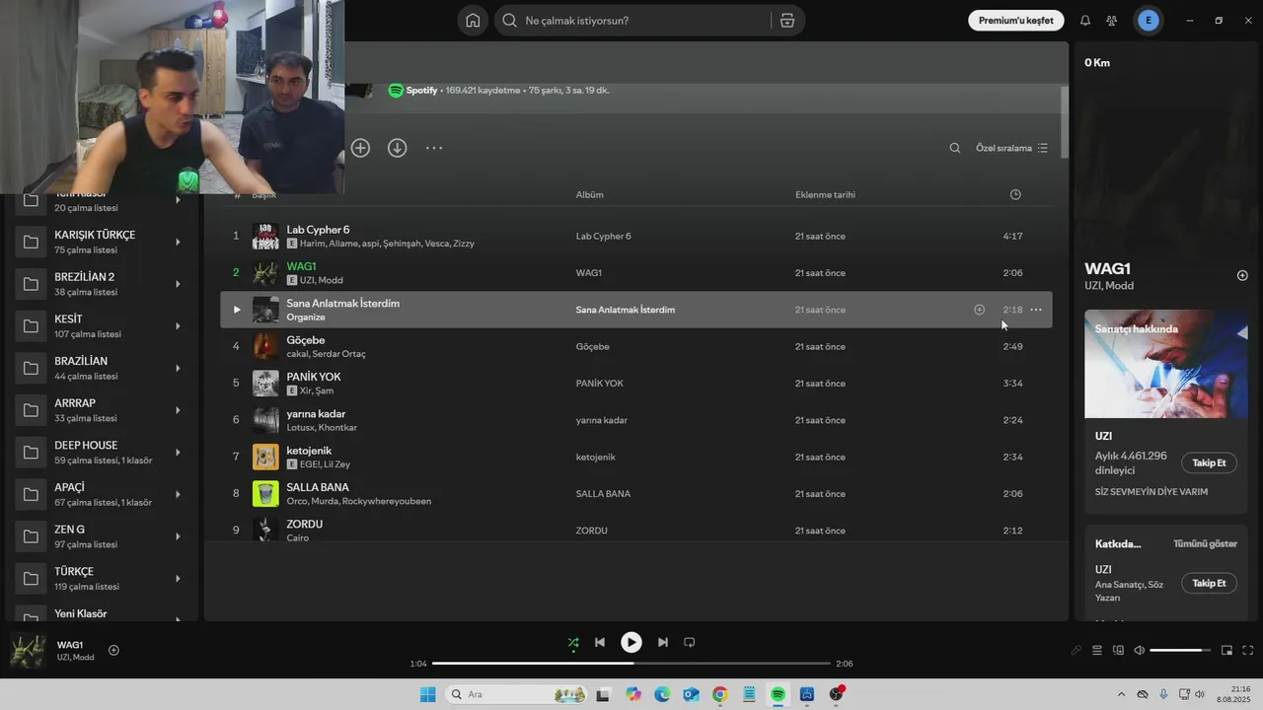Go to the Spotify home page icon
The width and height of the screenshot is (1263, 710).
point(473,21)
